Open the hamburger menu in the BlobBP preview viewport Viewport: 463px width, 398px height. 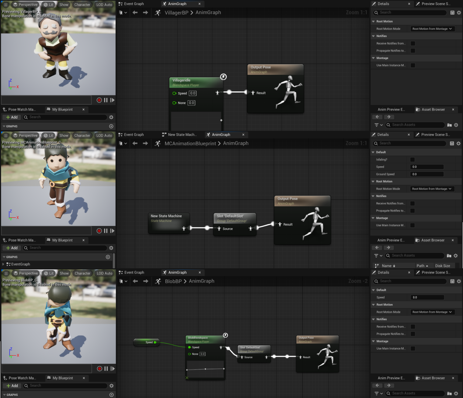point(6,273)
